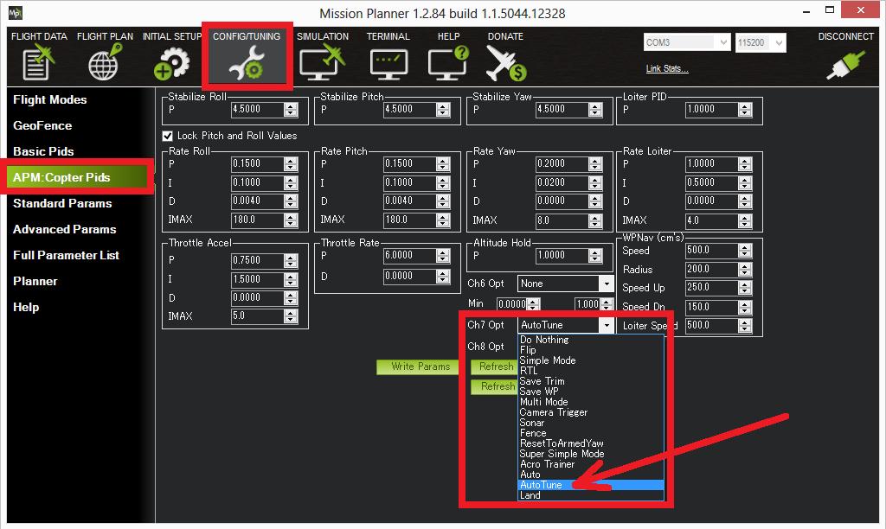Open the Help monitor icon
886x529 pixels.
tap(448, 63)
